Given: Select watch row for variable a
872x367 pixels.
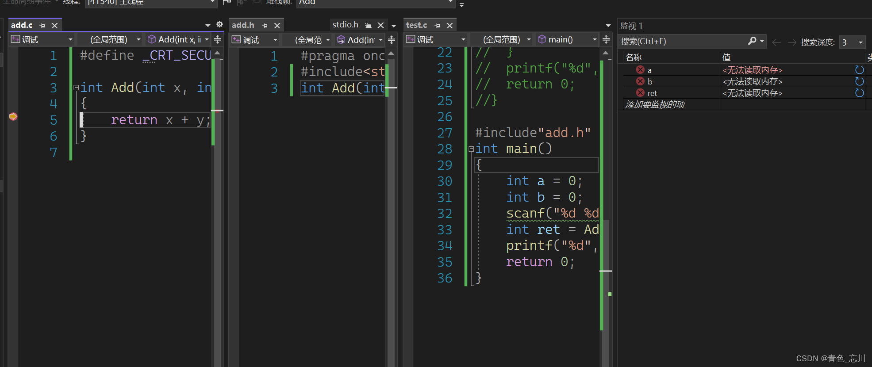Looking at the screenshot, I should tap(745, 70).
